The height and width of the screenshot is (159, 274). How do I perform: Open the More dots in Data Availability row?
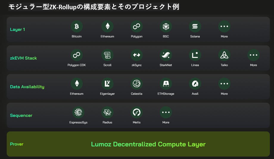point(224,84)
